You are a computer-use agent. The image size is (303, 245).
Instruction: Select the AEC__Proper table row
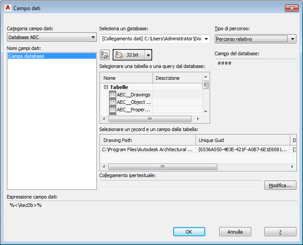[x=133, y=110]
